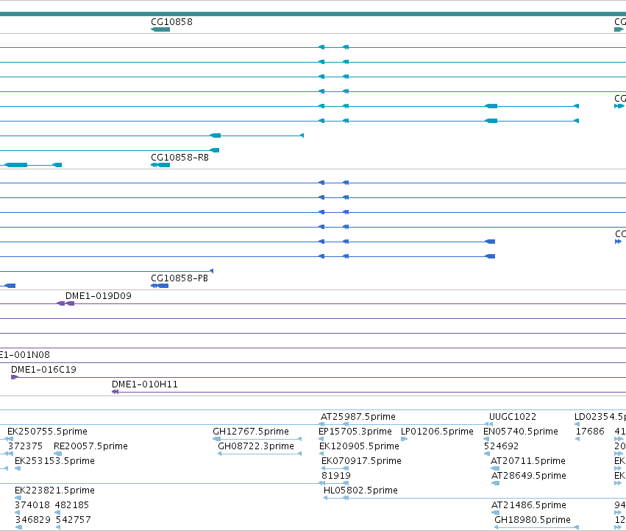Image resolution: width=626 pixels, height=531 pixels.
Task: Click the LP01206.5prime arrow glyph
Action: click(404, 439)
